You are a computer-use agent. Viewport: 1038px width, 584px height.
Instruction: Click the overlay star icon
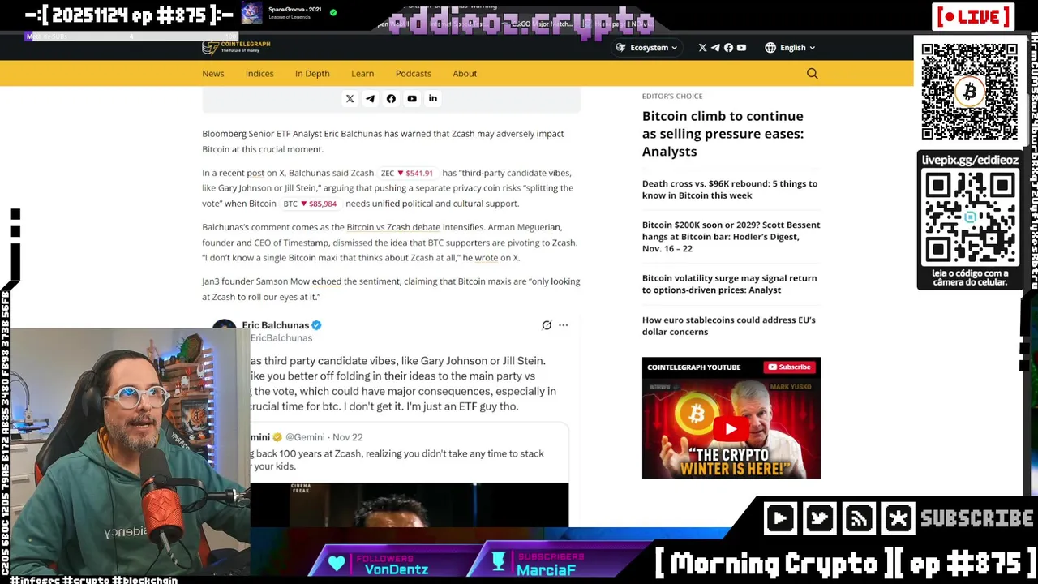click(x=899, y=518)
